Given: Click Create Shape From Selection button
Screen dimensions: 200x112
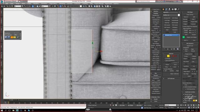Looking at the screenshot, I should [190, 26].
